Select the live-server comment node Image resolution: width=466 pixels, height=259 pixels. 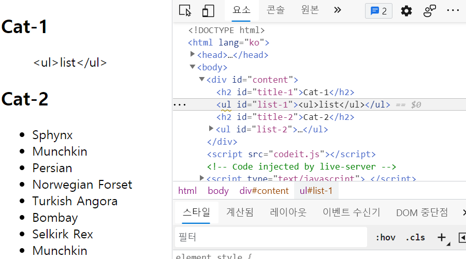click(301, 167)
